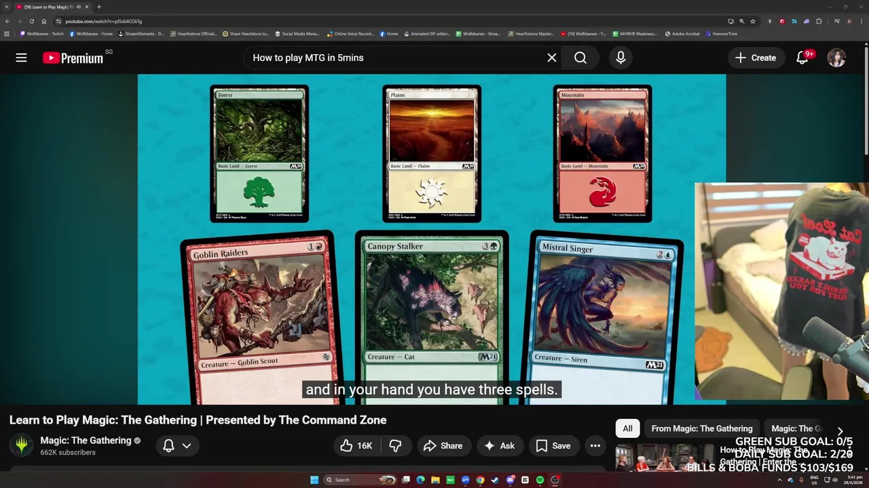Open the recommended video thumbnail

click(x=665, y=457)
